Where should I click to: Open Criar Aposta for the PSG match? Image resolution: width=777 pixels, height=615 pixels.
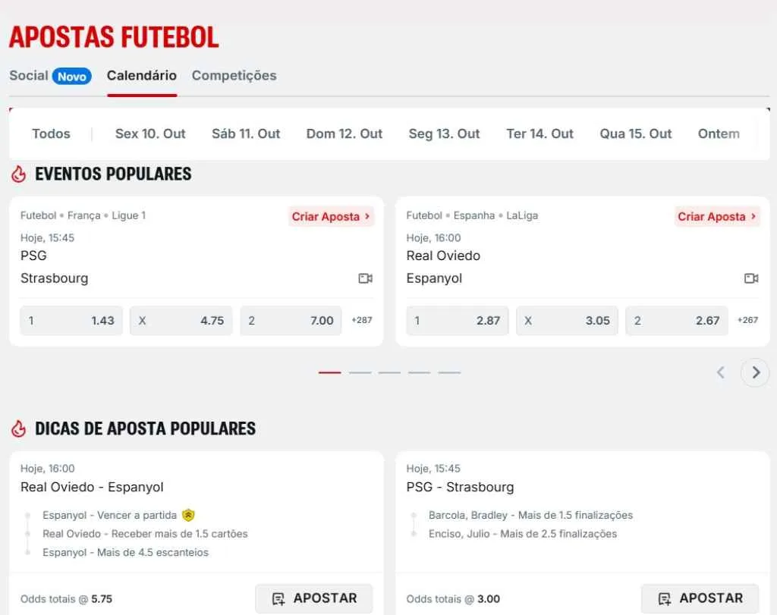point(331,216)
